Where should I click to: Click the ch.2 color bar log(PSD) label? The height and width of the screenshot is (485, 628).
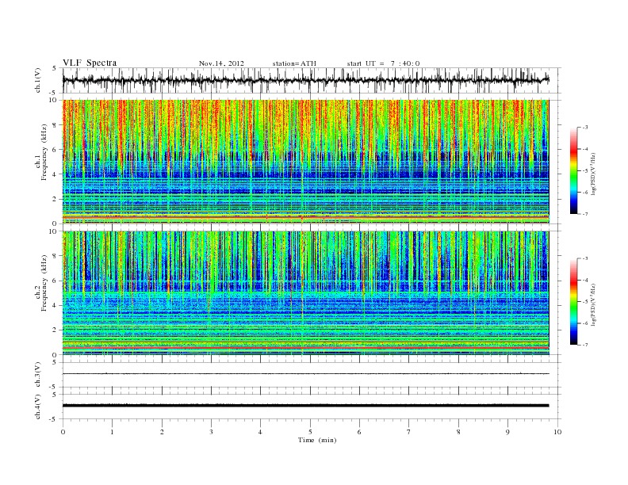[x=595, y=305]
